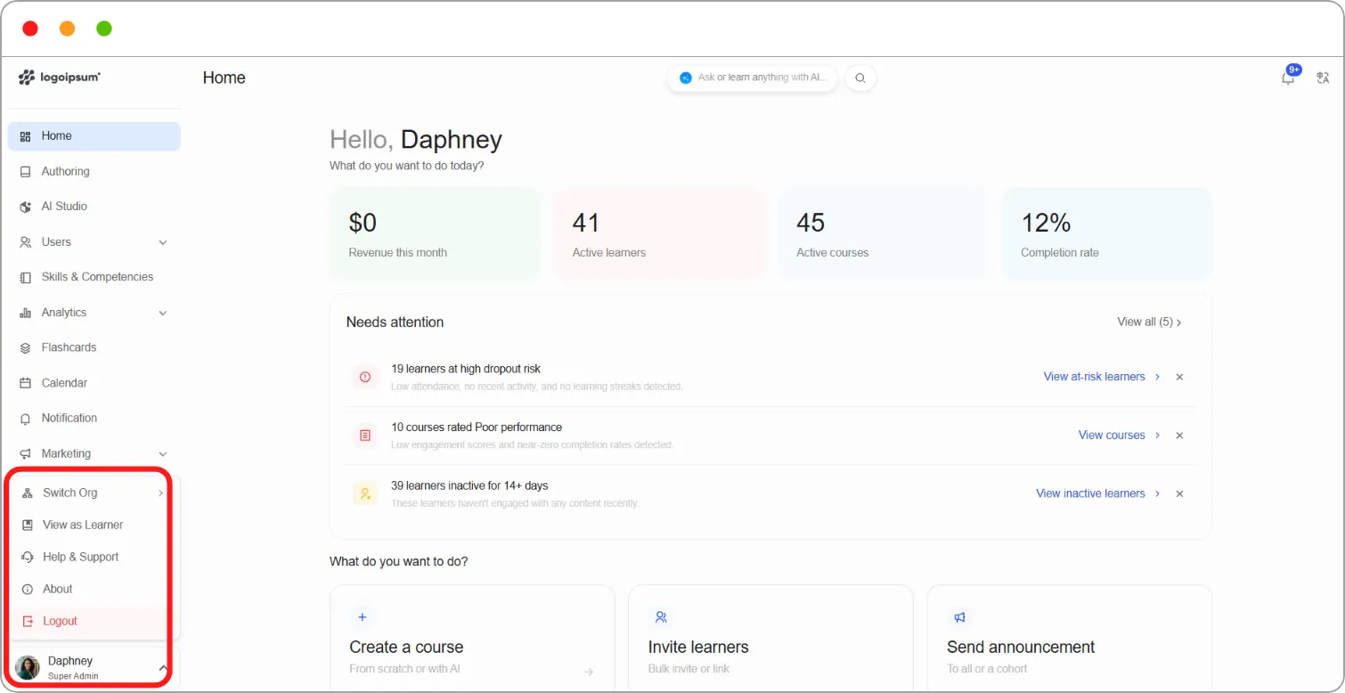Open the notifications bell icon
This screenshot has height=693, width=1345.
coord(1288,77)
